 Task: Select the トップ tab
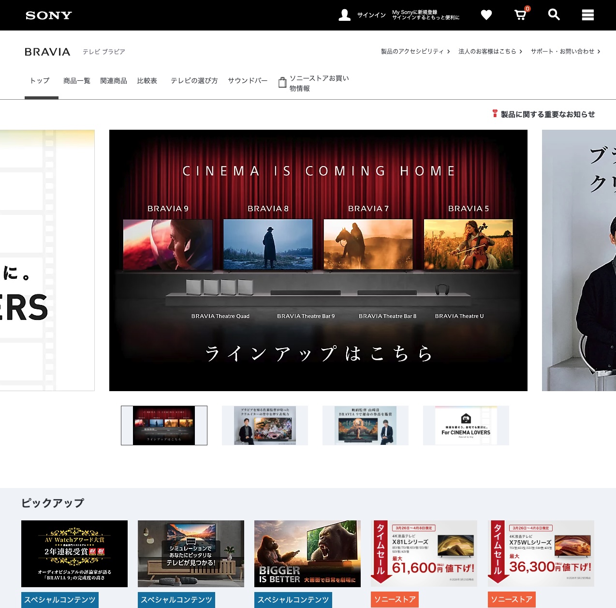tap(40, 81)
